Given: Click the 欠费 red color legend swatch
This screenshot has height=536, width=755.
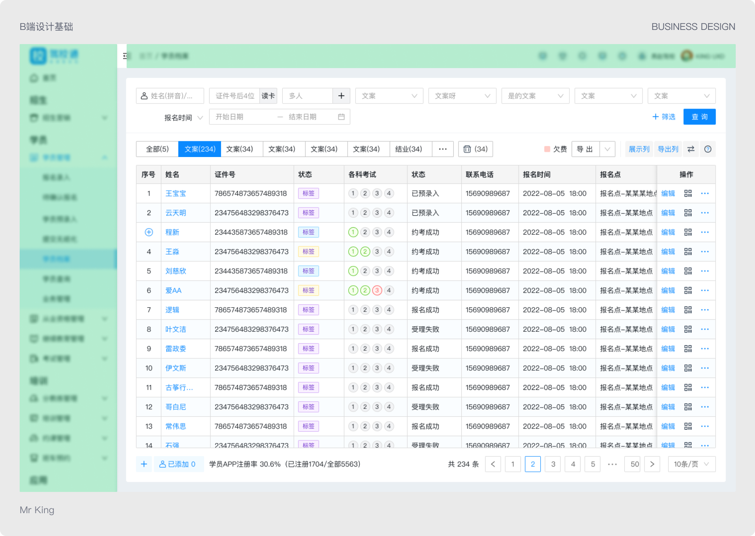Looking at the screenshot, I should (547, 149).
